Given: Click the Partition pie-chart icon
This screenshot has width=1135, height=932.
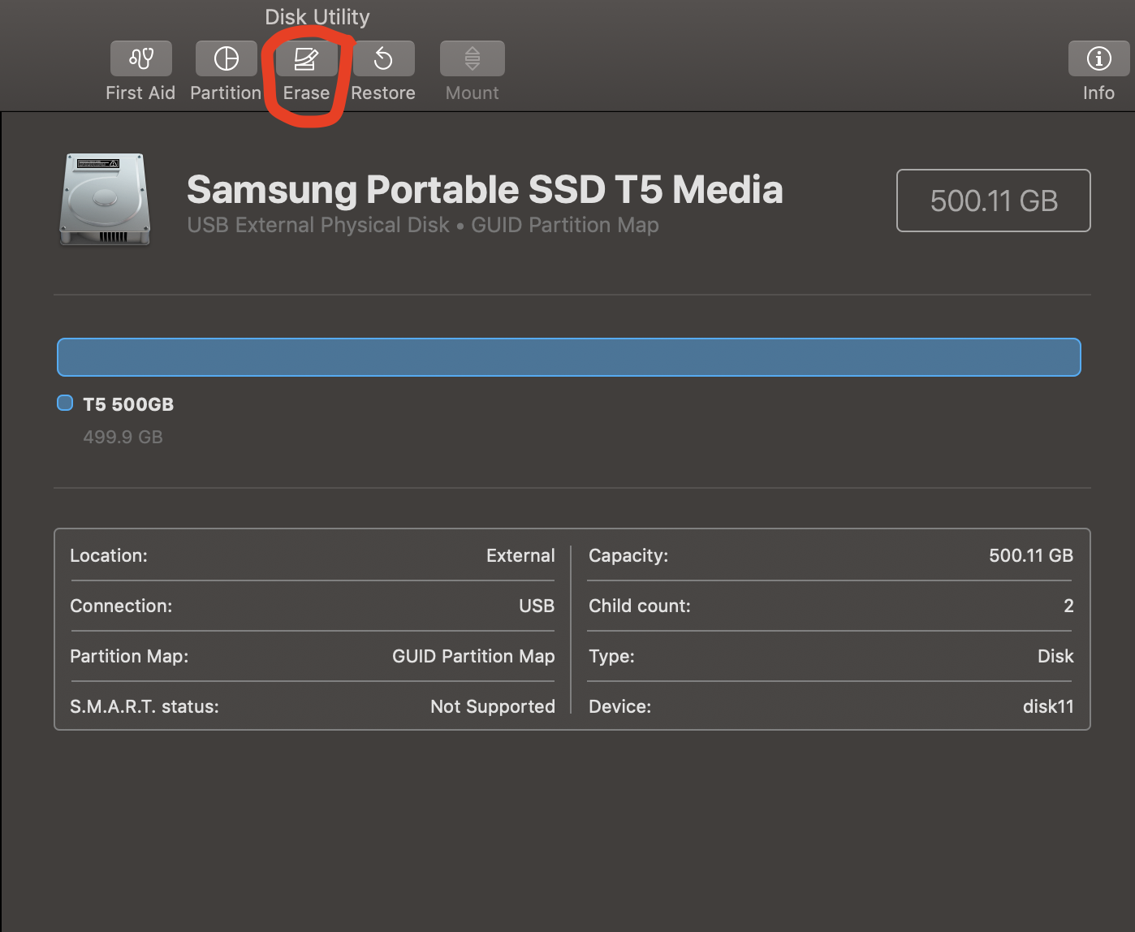Looking at the screenshot, I should point(226,58).
